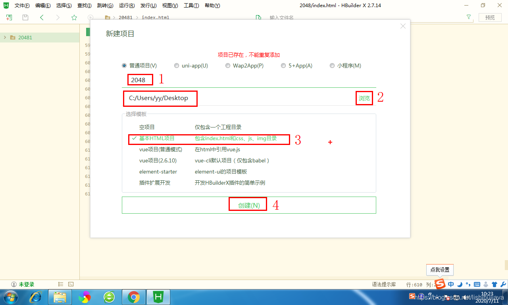Select the 插件扩展开发 template
The width and height of the screenshot is (508, 305).
click(249, 183)
